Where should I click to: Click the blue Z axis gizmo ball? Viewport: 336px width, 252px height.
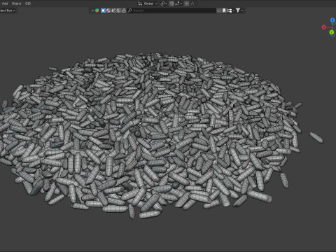[x=332, y=20]
